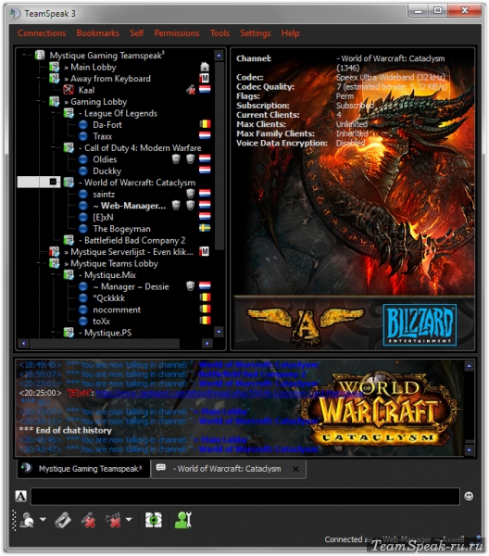Switch to Mystique Gaming Teamspeak chat tab

(x=83, y=469)
